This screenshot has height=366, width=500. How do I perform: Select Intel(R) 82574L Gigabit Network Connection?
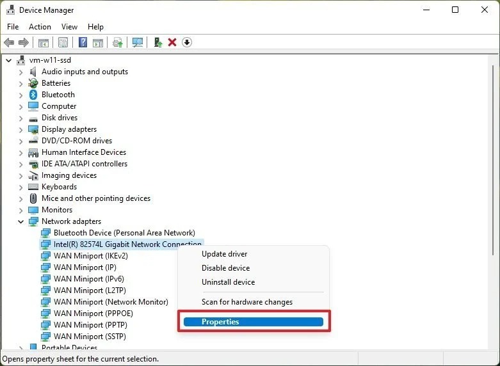tap(127, 244)
